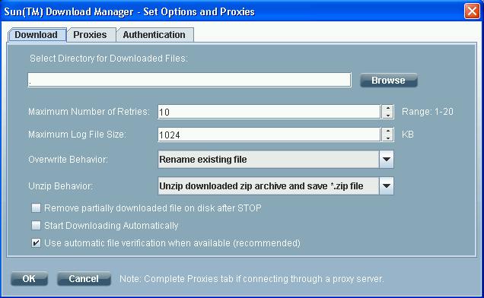
Task: Click the Select Directory for Downloaded Files label
Action: point(109,59)
